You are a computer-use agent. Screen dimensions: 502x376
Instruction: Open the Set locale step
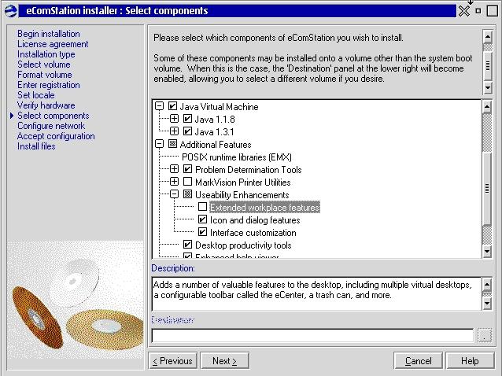coord(36,95)
